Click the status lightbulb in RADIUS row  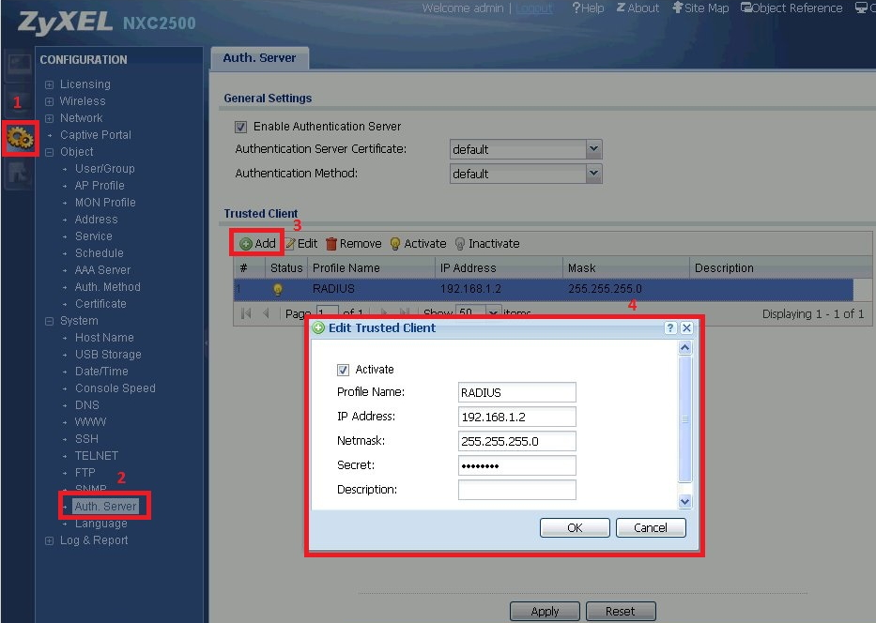click(x=278, y=289)
